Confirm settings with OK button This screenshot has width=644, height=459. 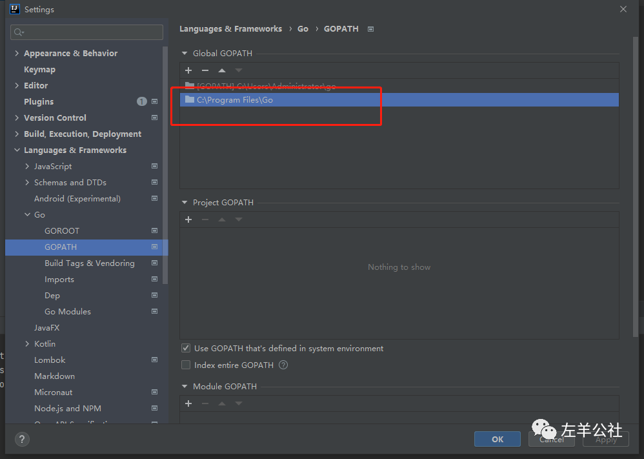coord(498,439)
